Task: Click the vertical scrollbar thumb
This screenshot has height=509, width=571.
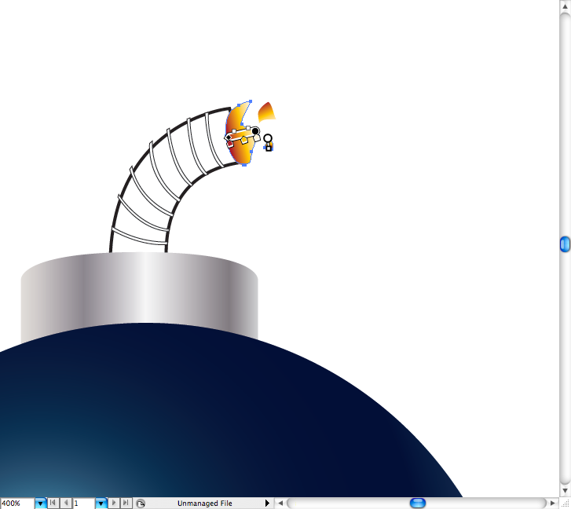Action: pyautogui.click(x=565, y=245)
